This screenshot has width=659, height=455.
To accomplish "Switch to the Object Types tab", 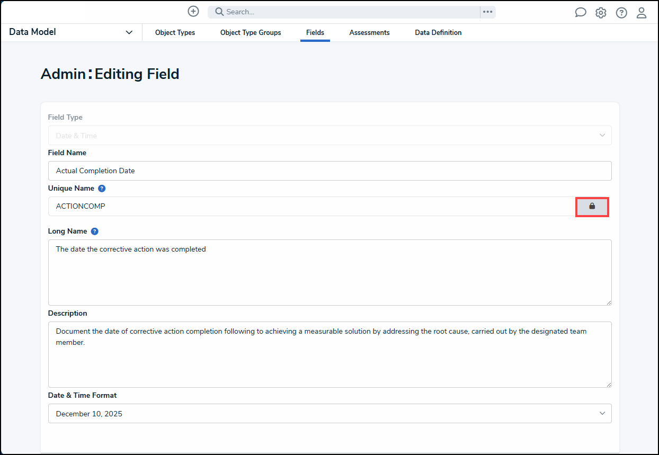I will click(x=175, y=33).
